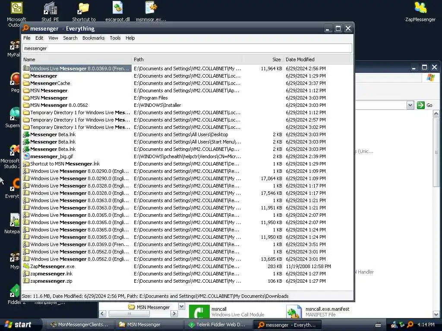Open the Bookmarks menu

click(93, 38)
